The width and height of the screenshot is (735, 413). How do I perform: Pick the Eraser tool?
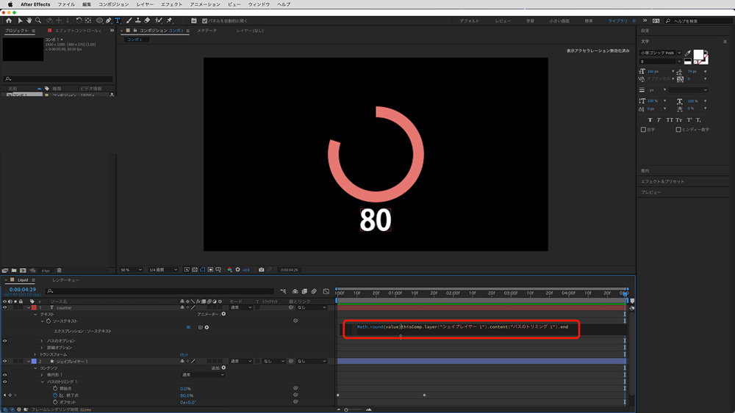point(147,21)
